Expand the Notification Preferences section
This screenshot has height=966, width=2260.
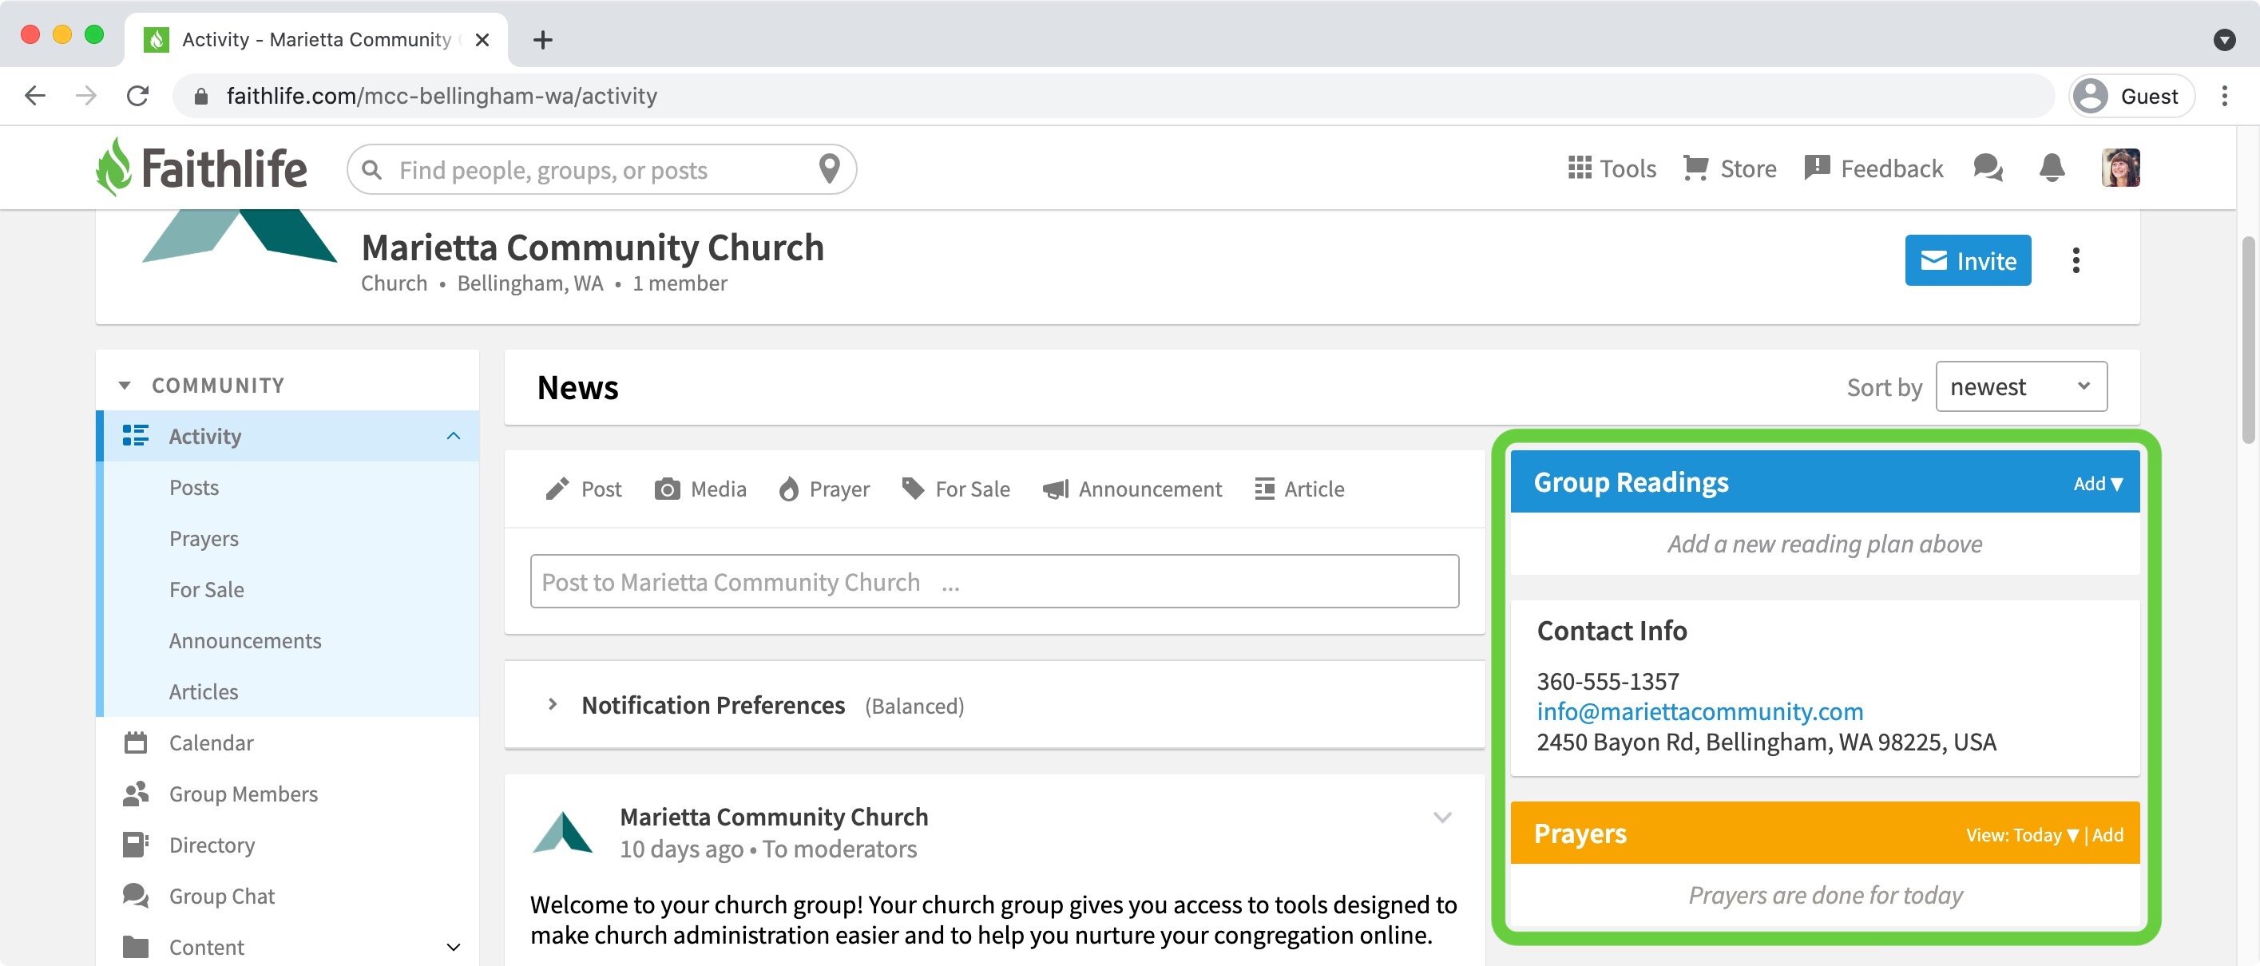(552, 705)
